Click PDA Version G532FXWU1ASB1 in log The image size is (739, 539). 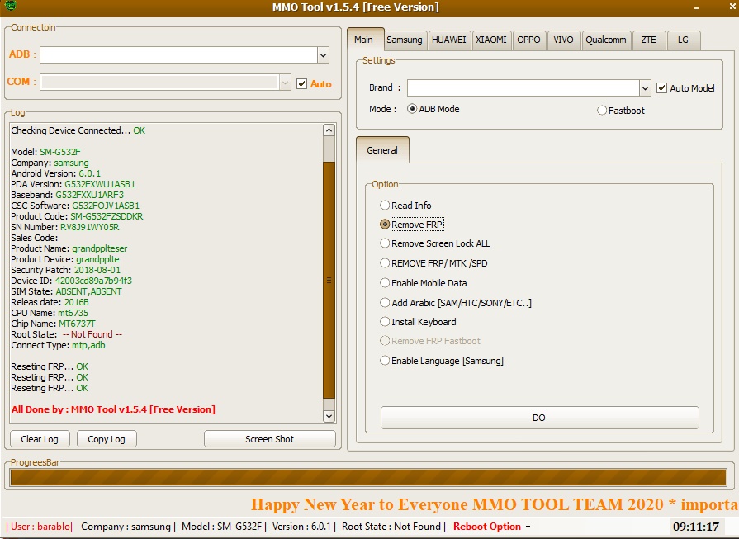[x=100, y=184]
